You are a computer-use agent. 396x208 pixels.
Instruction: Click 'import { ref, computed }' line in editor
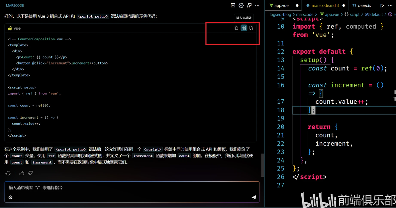tap(338, 27)
